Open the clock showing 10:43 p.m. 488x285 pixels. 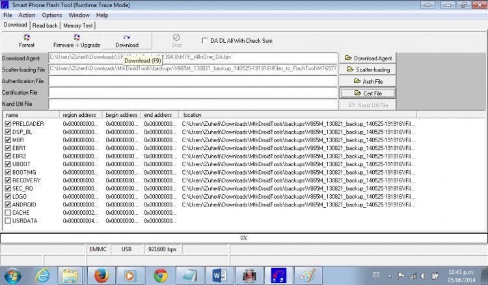[461, 276]
